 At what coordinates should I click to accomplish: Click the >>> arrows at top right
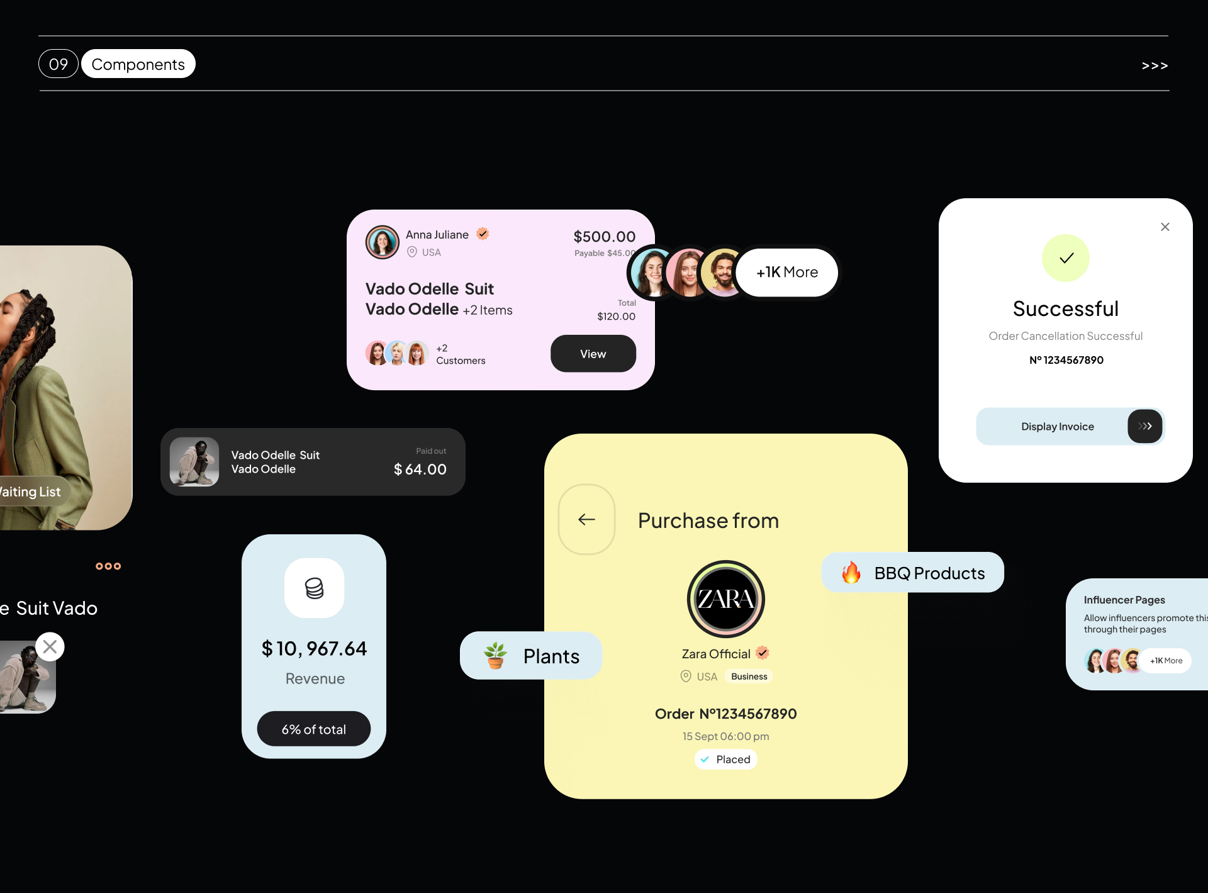pyautogui.click(x=1155, y=65)
